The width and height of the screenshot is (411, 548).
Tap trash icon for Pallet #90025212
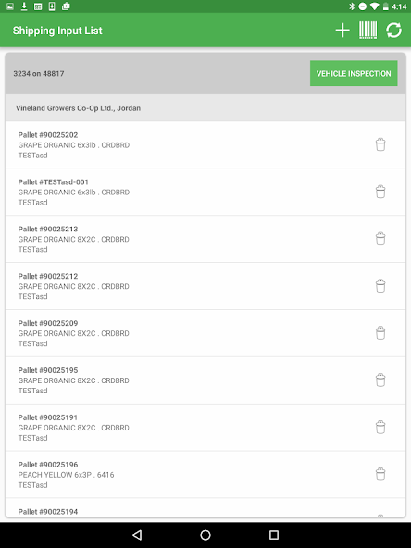pyautogui.click(x=380, y=286)
